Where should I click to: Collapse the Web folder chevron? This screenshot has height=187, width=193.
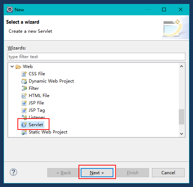(x=12, y=67)
